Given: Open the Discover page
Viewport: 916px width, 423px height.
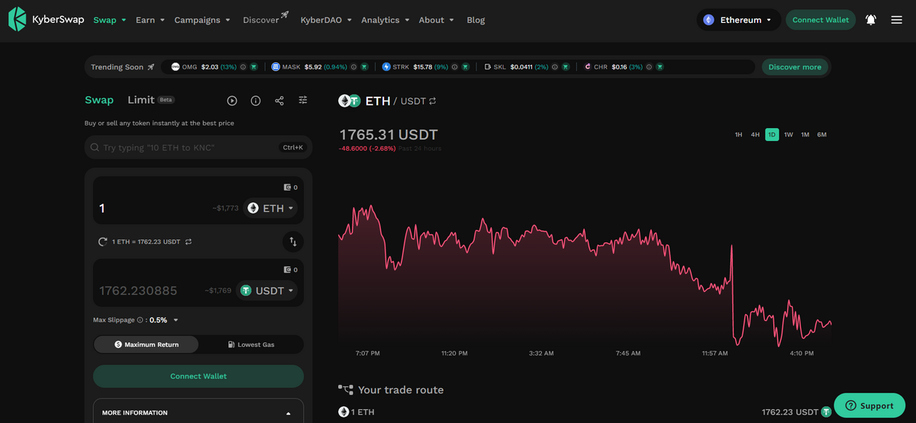Looking at the screenshot, I should coord(261,20).
